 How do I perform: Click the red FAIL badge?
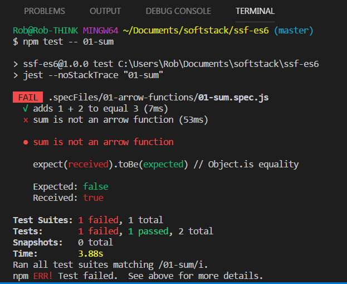click(28, 97)
